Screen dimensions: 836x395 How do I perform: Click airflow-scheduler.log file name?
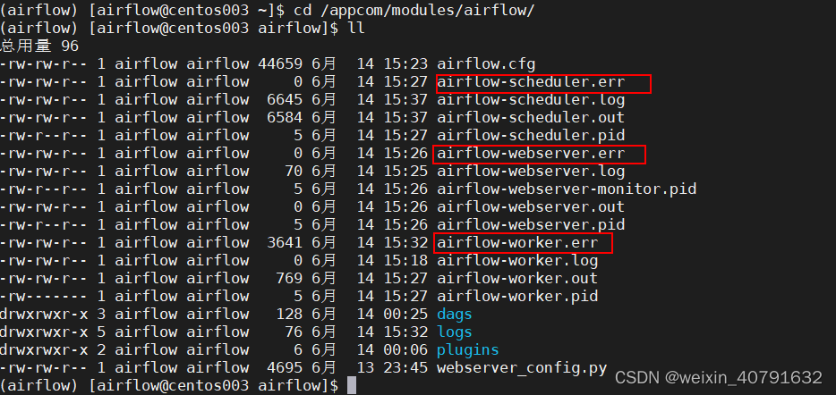click(x=531, y=100)
